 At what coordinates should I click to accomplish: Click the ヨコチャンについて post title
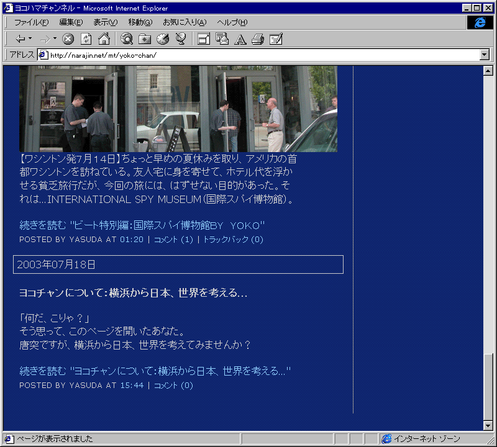[x=133, y=292]
